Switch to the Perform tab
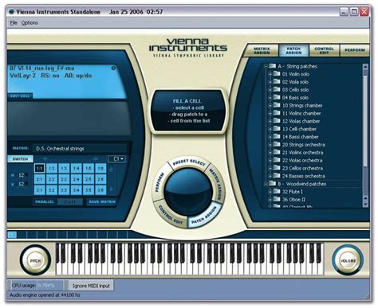Viewport: 378px width, 308px height. pyautogui.click(x=355, y=50)
